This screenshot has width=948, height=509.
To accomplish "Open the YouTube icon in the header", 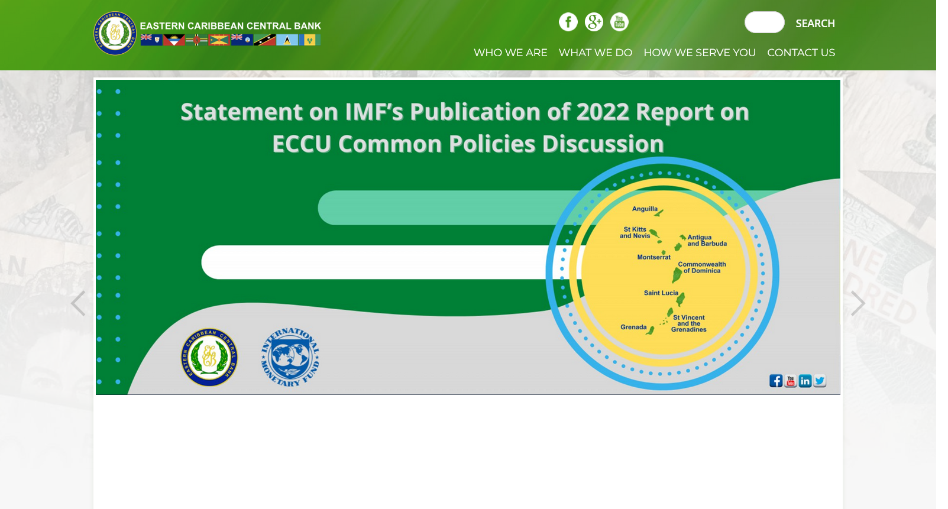I will (x=619, y=22).
